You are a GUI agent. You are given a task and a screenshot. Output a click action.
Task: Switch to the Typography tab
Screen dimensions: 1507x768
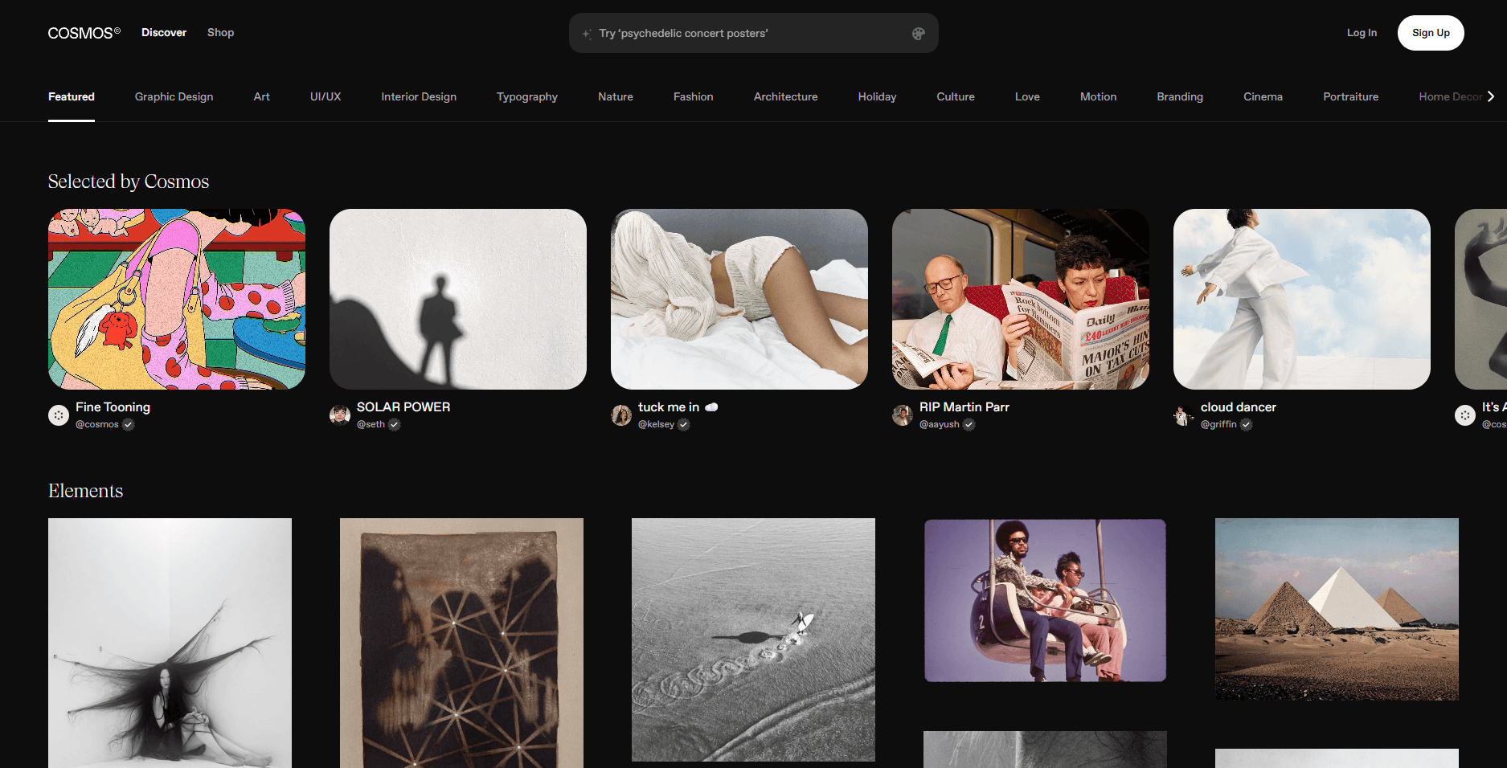click(527, 96)
